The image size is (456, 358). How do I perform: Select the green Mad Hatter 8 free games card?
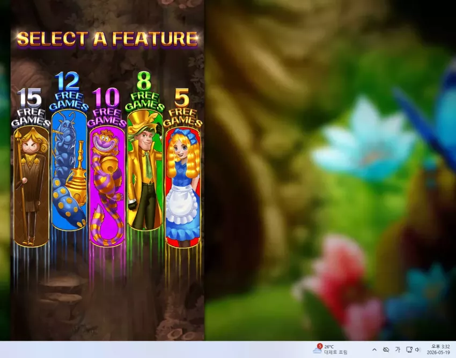[145, 170]
